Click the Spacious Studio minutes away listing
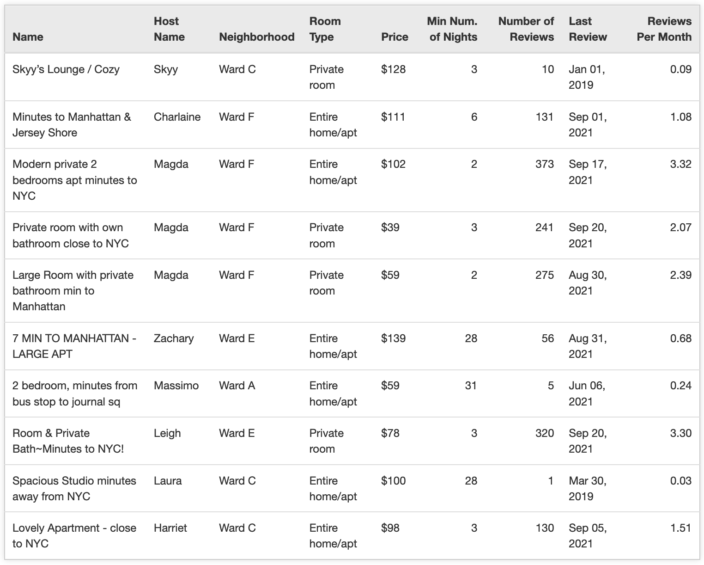 coord(74,488)
